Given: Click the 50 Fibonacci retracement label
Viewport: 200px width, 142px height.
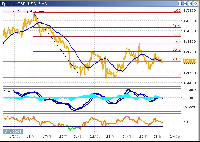Looking at the screenshot, I should click(x=178, y=42).
